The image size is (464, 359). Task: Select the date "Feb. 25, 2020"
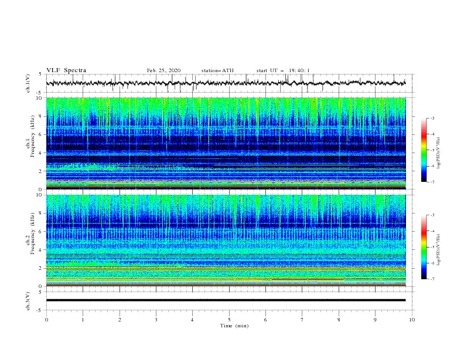(163, 70)
